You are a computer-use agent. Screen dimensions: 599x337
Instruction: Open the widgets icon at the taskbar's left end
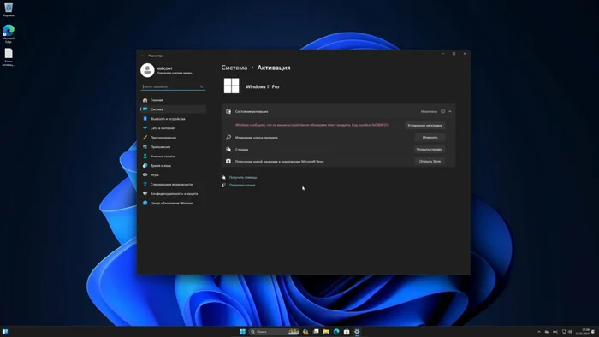pyautogui.click(x=5, y=332)
